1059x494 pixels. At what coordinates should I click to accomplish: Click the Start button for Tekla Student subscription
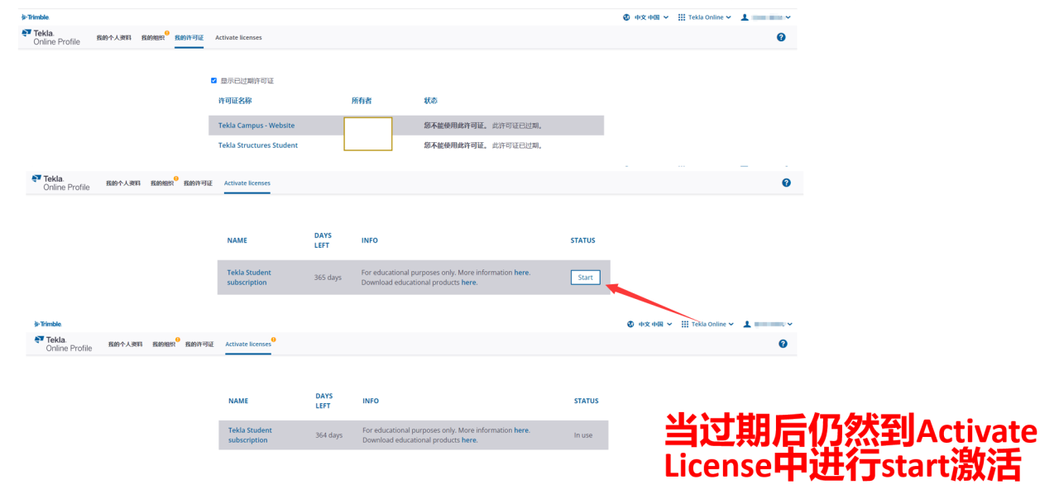[x=585, y=277]
